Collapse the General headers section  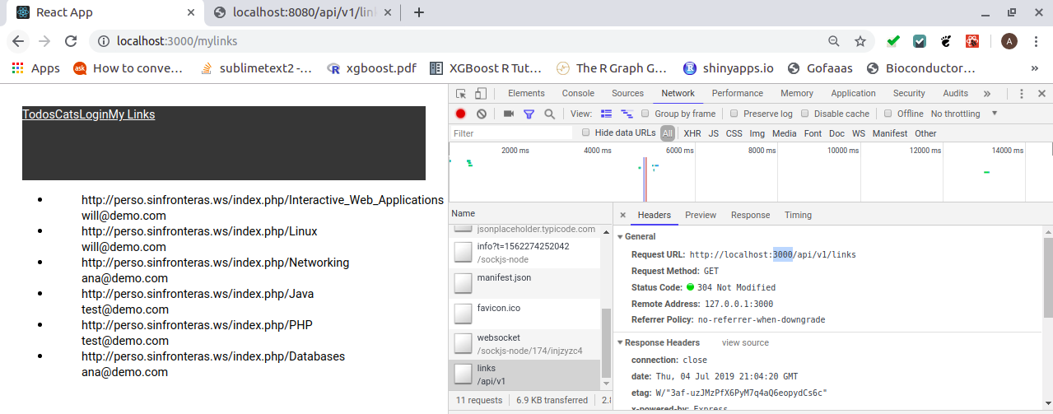click(621, 236)
